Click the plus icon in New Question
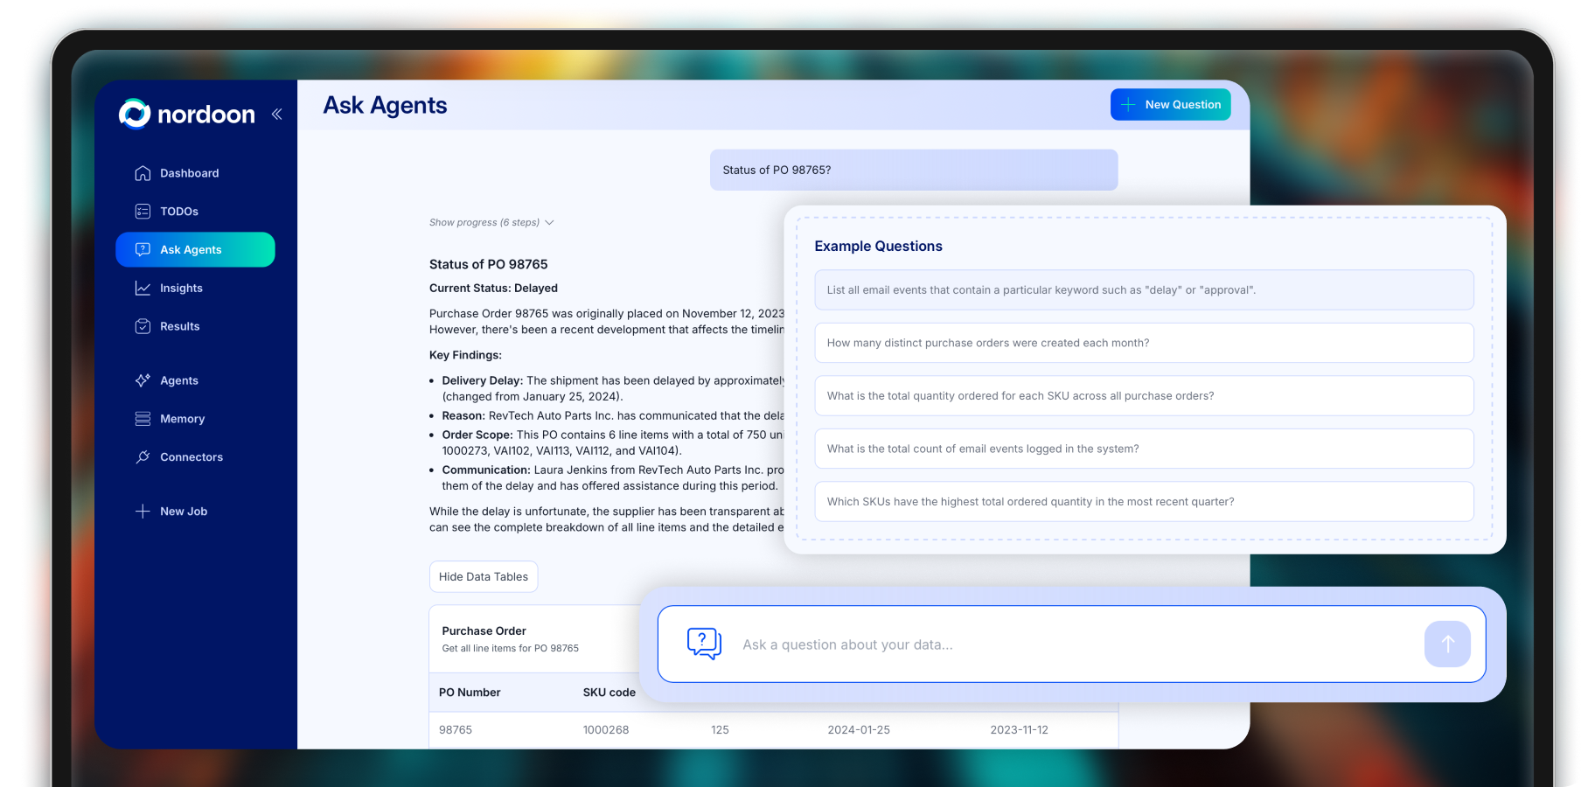Screen dimensions: 1588x787 coord(1128,105)
